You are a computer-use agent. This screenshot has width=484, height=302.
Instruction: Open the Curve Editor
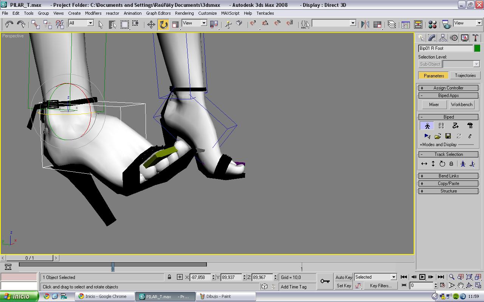point(406,25)
